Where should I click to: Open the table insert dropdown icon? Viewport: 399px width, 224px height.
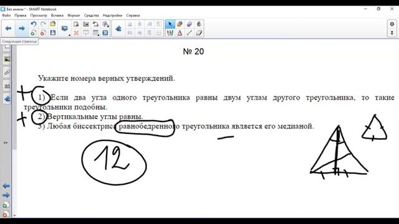click(x=95, y=33)
